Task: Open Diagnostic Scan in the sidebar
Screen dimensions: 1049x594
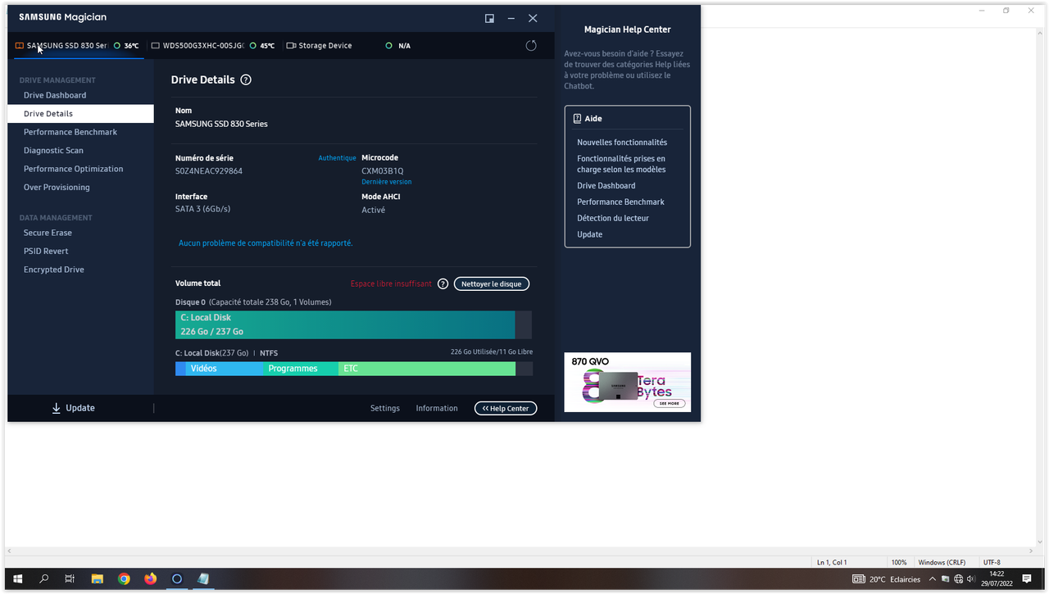Action: (53, 151)
